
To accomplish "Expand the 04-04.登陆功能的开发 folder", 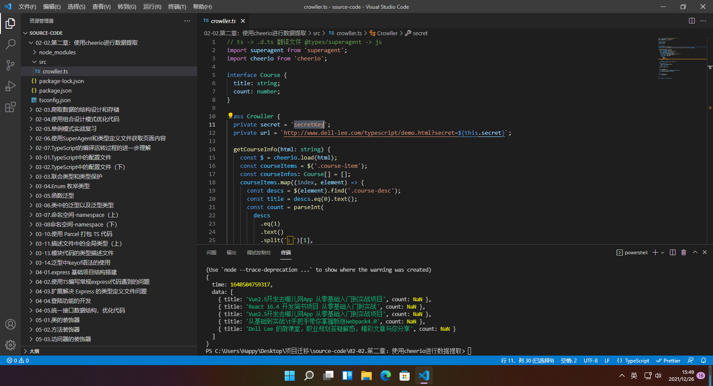I will tap(109, 301).
